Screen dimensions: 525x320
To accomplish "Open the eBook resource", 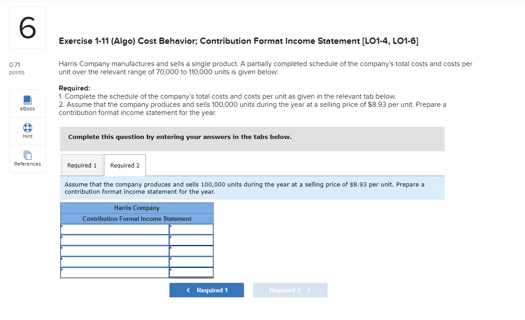I will coord(27,103).
